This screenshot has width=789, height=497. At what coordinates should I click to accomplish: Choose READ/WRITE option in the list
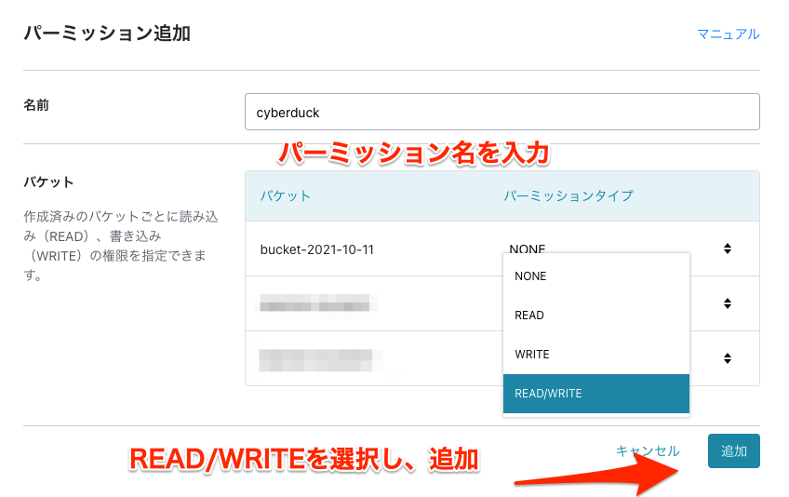tap(595, 394)
